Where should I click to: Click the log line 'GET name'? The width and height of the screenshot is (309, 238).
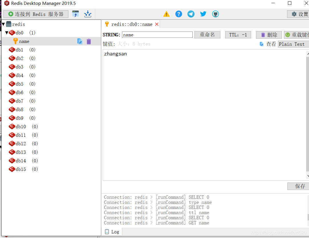[156, 223]
